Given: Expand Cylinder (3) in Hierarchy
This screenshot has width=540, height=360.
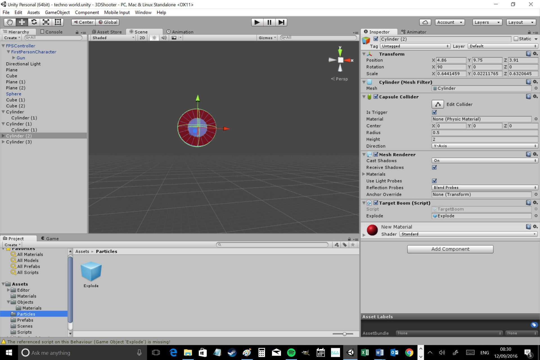Looking at the screenshot, I should coord(3,142).
